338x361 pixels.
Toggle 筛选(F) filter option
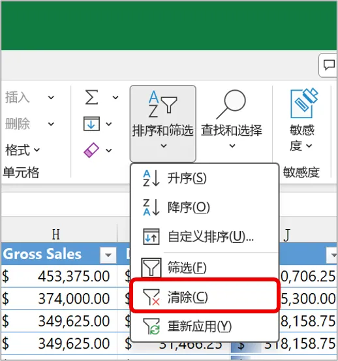[204, 267]
